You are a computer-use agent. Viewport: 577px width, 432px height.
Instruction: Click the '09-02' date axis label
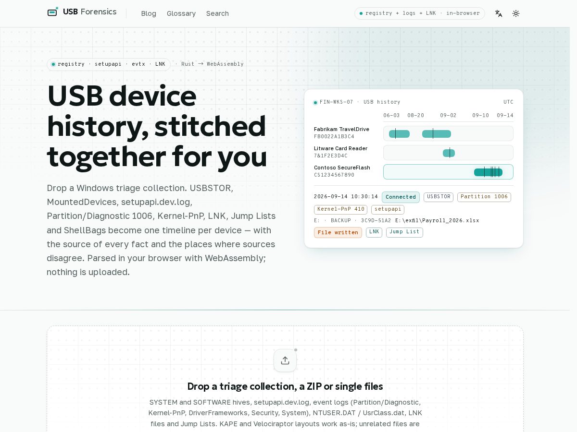coord(448,116)
